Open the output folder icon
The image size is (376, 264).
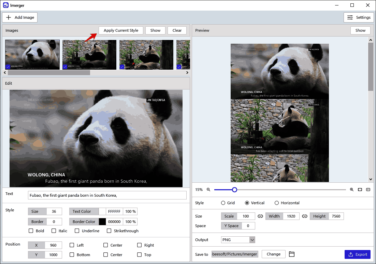click(x=291, y=254)
